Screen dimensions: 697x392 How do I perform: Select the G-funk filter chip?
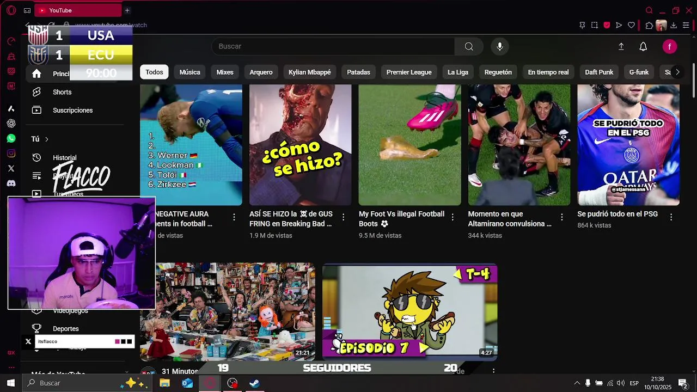(x=639, y=72)
